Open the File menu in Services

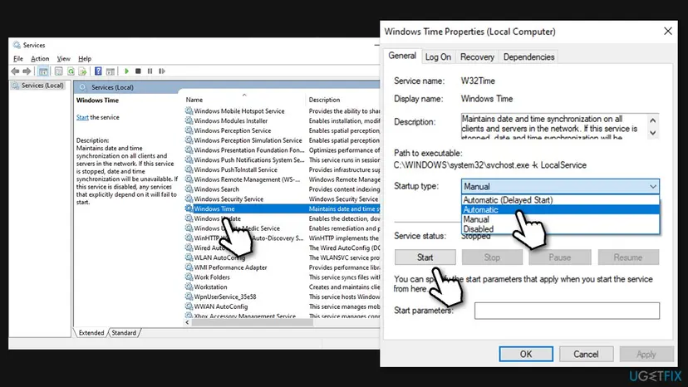(18, 58)
